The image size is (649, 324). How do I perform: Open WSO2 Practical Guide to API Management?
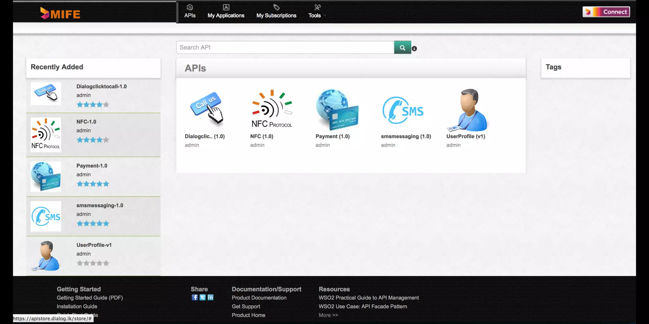coord(369,298)
